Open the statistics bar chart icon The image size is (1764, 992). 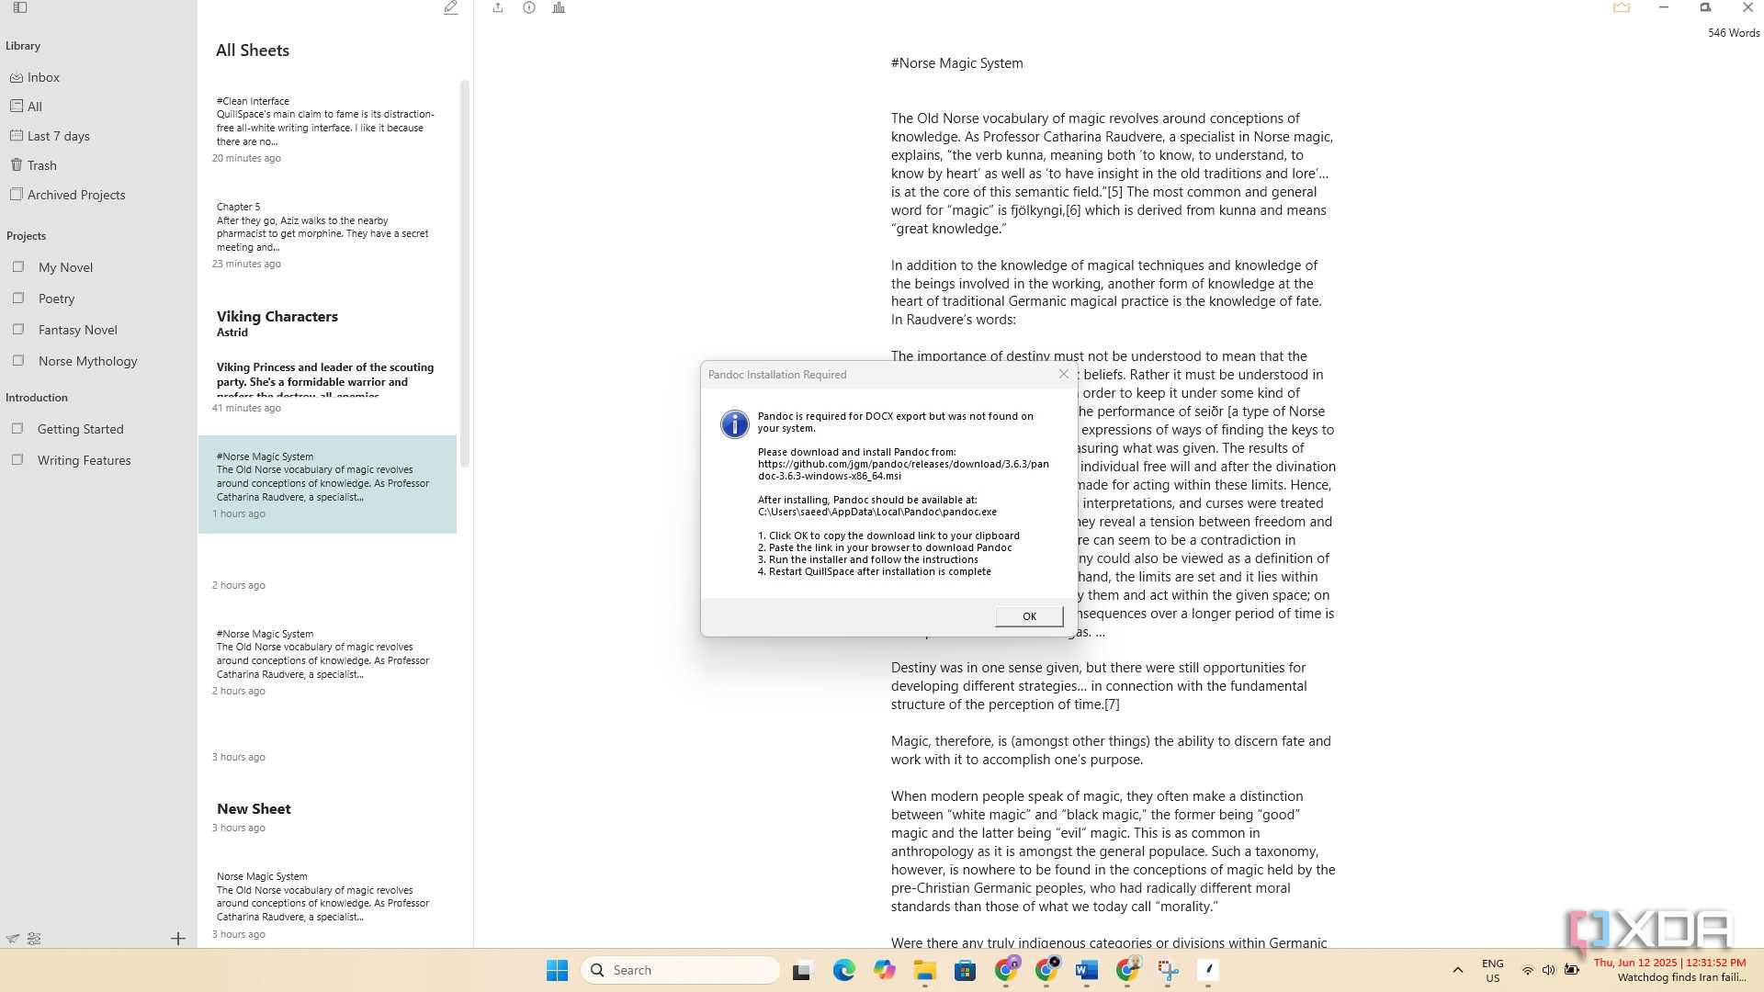click(x=559, y=7)
